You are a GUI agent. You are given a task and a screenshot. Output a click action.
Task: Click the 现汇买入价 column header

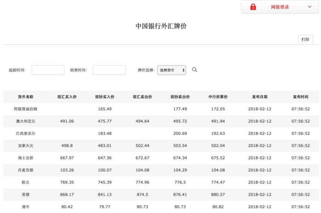click(x=67, y=97)
